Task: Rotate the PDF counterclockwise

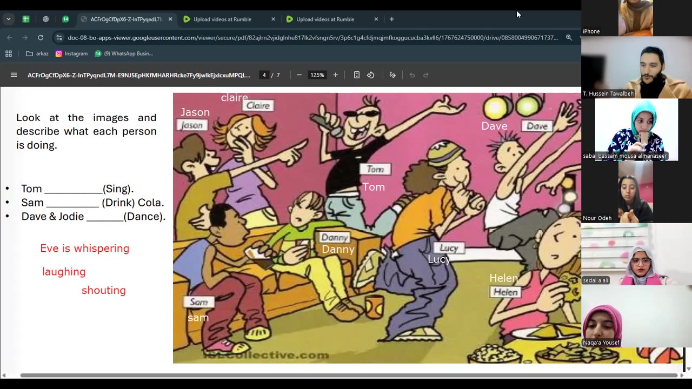Action: click(x=371, y=75)
